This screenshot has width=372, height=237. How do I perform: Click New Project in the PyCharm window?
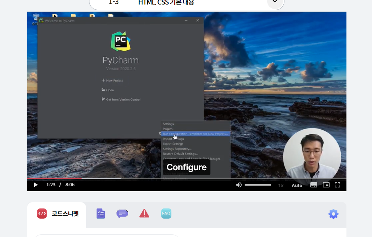pos(114,81)
